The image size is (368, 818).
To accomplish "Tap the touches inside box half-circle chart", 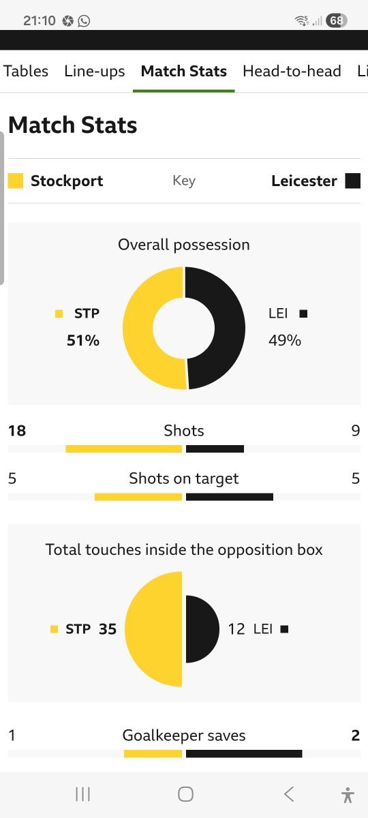I will pyautogui.click(x=172, y=629).
